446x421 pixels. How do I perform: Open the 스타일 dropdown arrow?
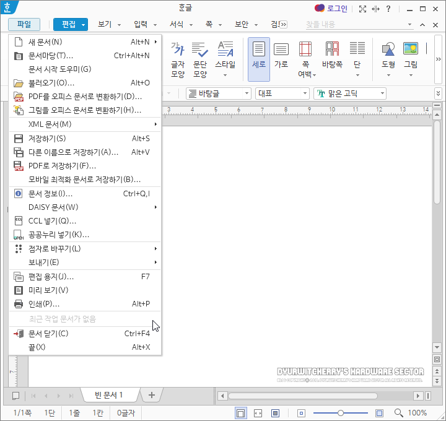(225, 76)
